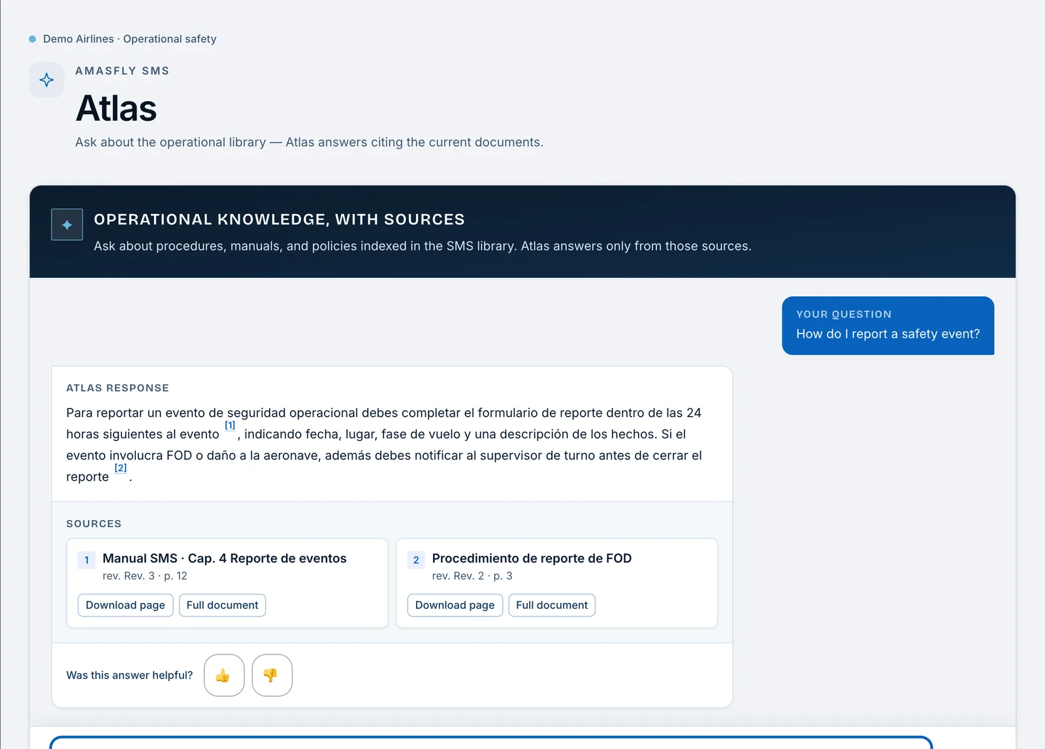Click the 'Demo Airlines · Operational safety' text
The width and height of the screenshot is (1045, 749).
(x=129, y=39)
